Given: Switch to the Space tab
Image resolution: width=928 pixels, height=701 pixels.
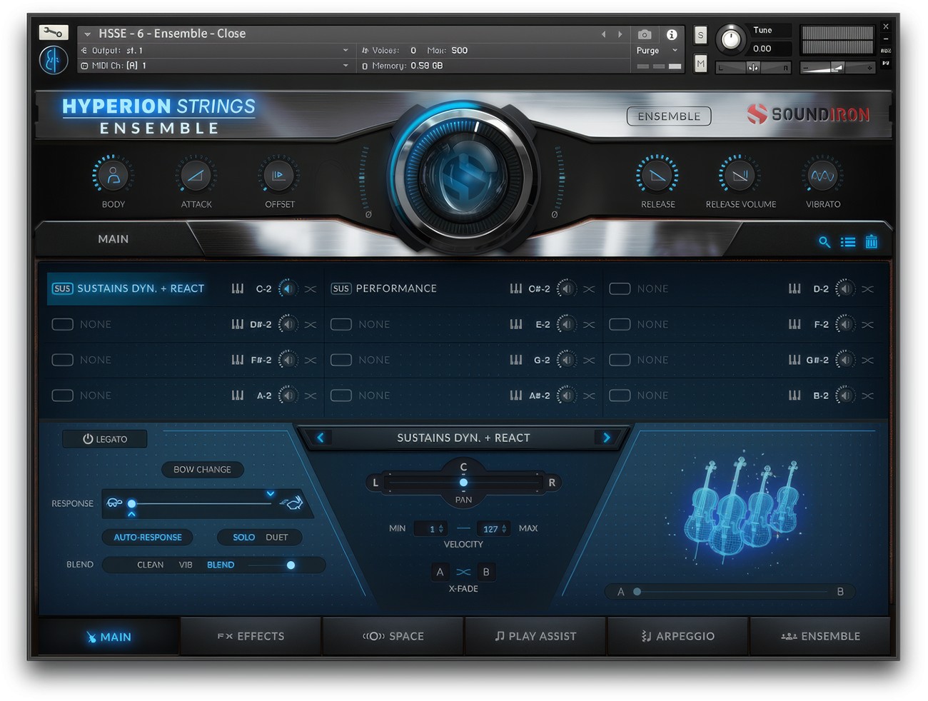Looking at the screenshot, I should point(393,636).
